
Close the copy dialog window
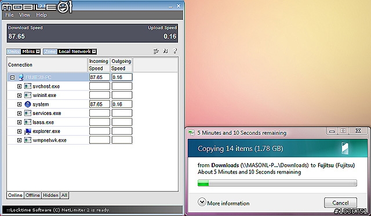click(358, 131)
